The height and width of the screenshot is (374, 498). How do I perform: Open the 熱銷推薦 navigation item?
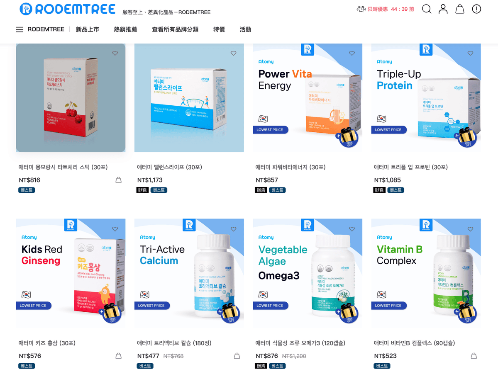pyautogui.click(x=125, y=29)
